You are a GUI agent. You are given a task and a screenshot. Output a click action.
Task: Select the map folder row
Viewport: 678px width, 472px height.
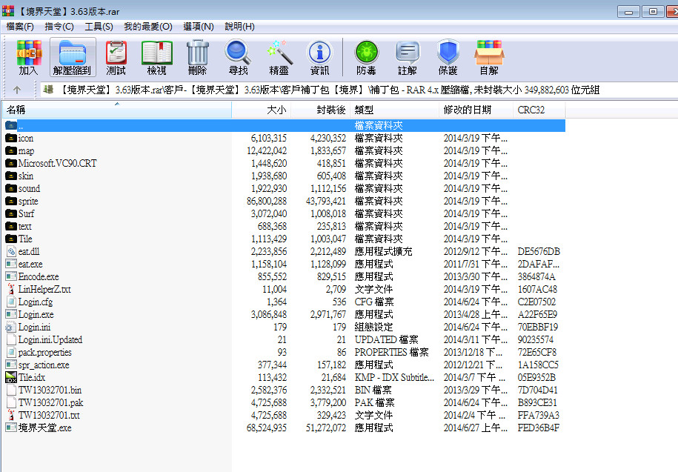285,151
